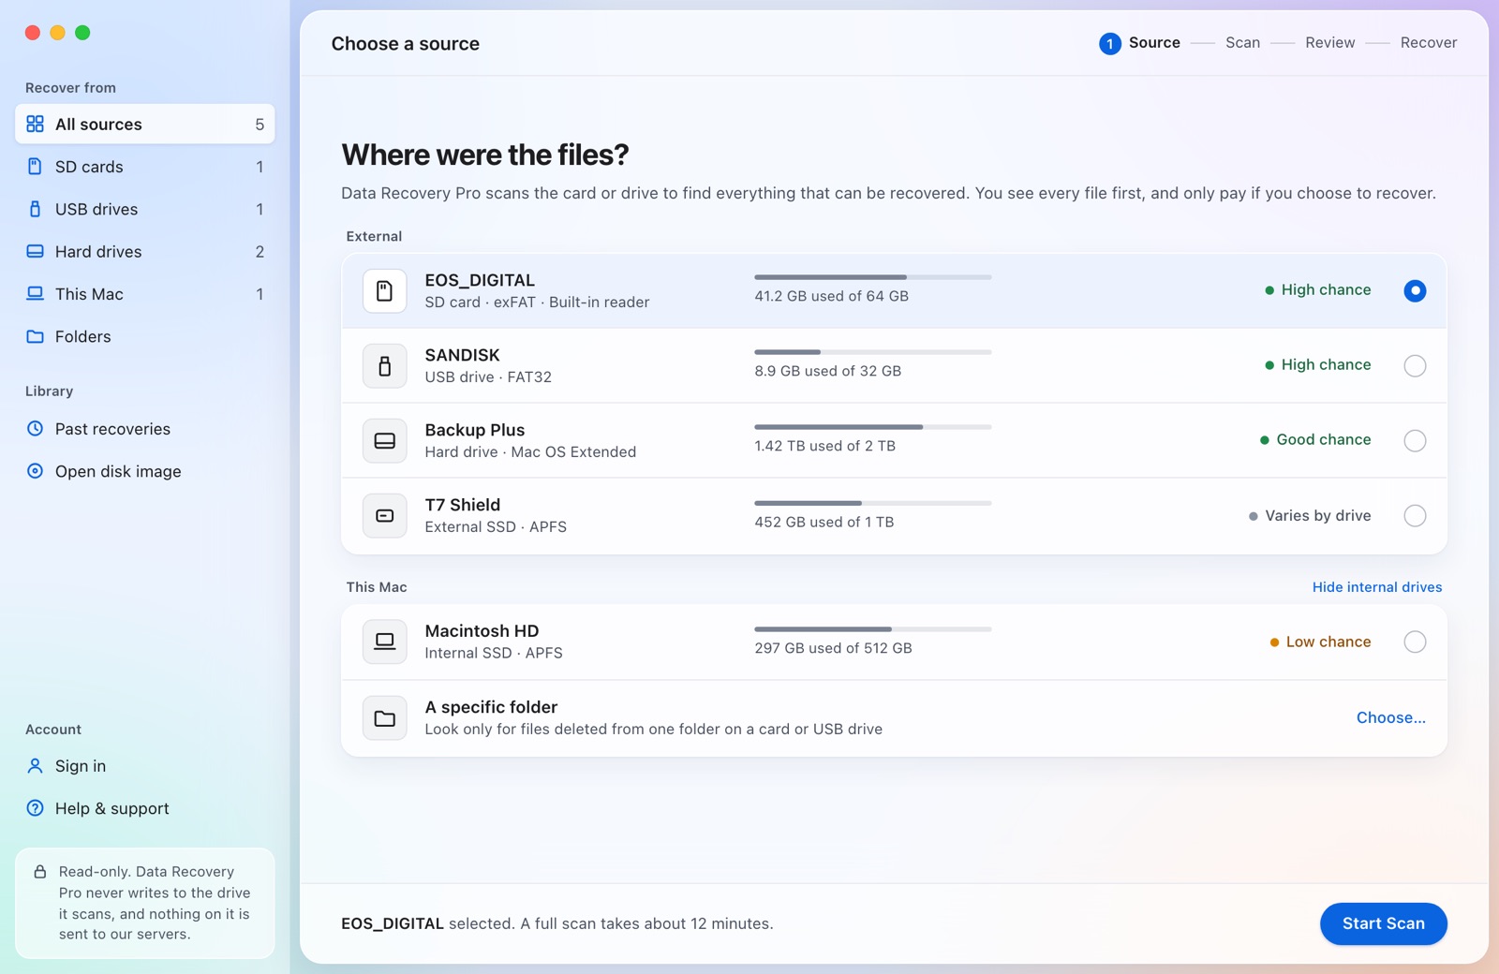Screen dimensions: 1499x974
Task: Select the T7 Shield radio button
Action: point(1415,515)
